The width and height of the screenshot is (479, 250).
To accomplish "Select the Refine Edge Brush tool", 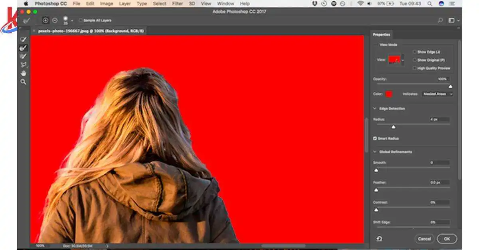I will 23,48.
